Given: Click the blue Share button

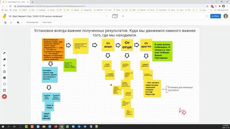Looking at the screenshot, I should 216,16.
